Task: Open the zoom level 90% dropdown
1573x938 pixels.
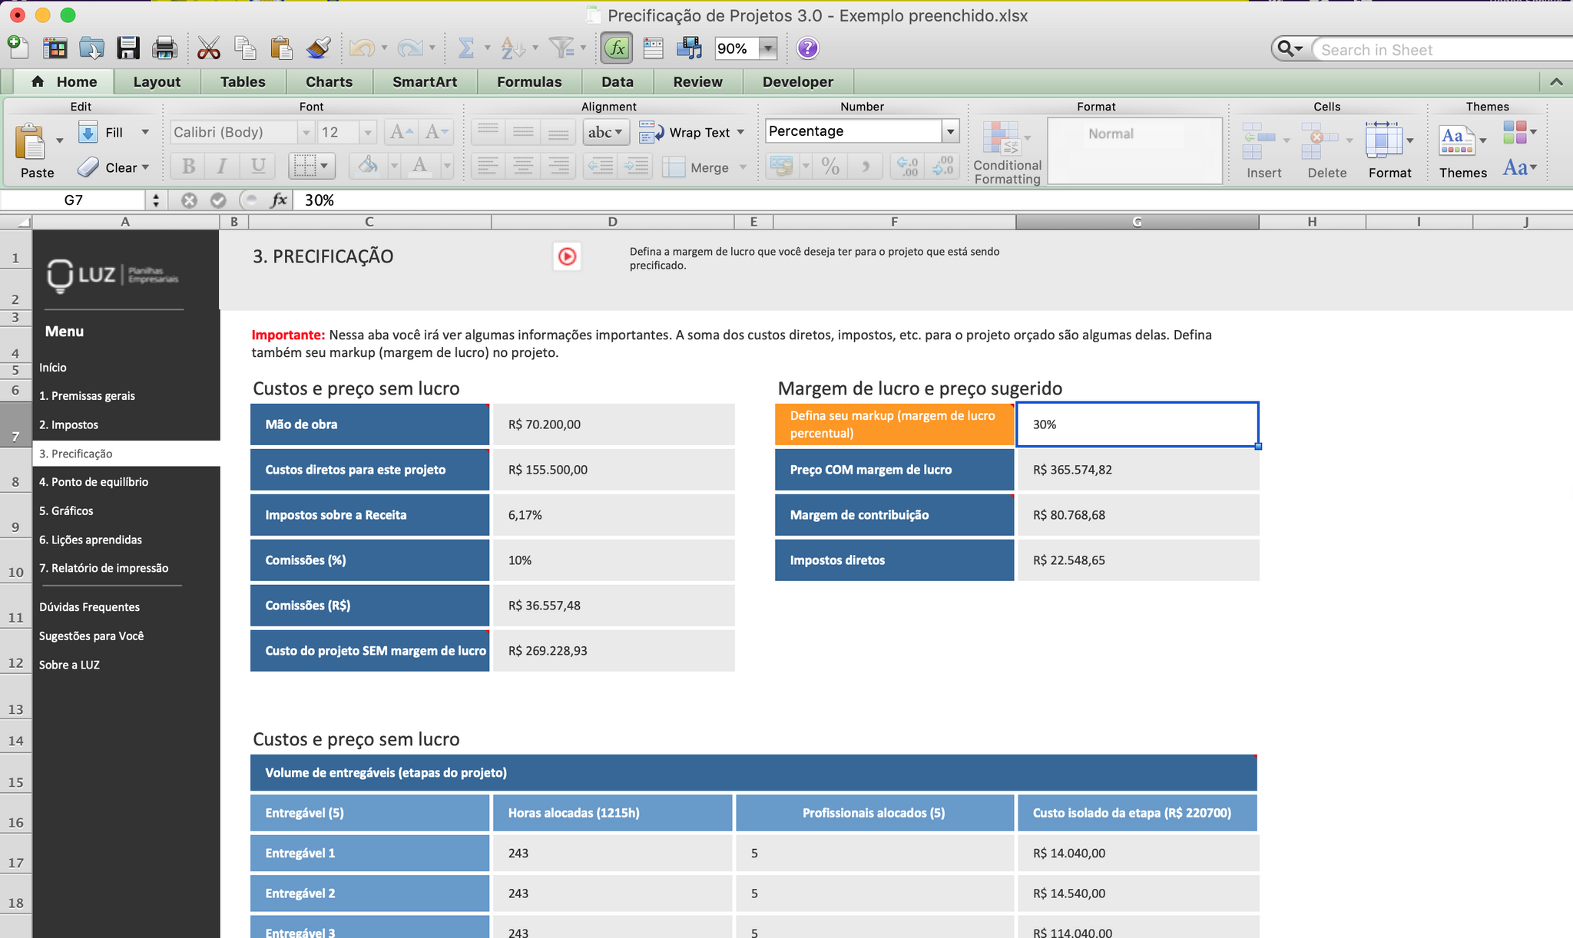Action: (767, 48)
